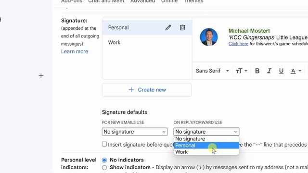Viewport: 308px width, 173px height.
Task: Choose 'Work' option in open list
Action: coord(206,152)
